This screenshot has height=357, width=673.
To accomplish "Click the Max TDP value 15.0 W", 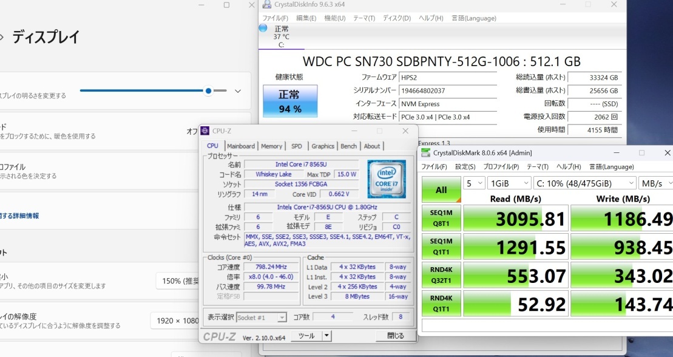I will pyautogui.click(x=347, y=174).
